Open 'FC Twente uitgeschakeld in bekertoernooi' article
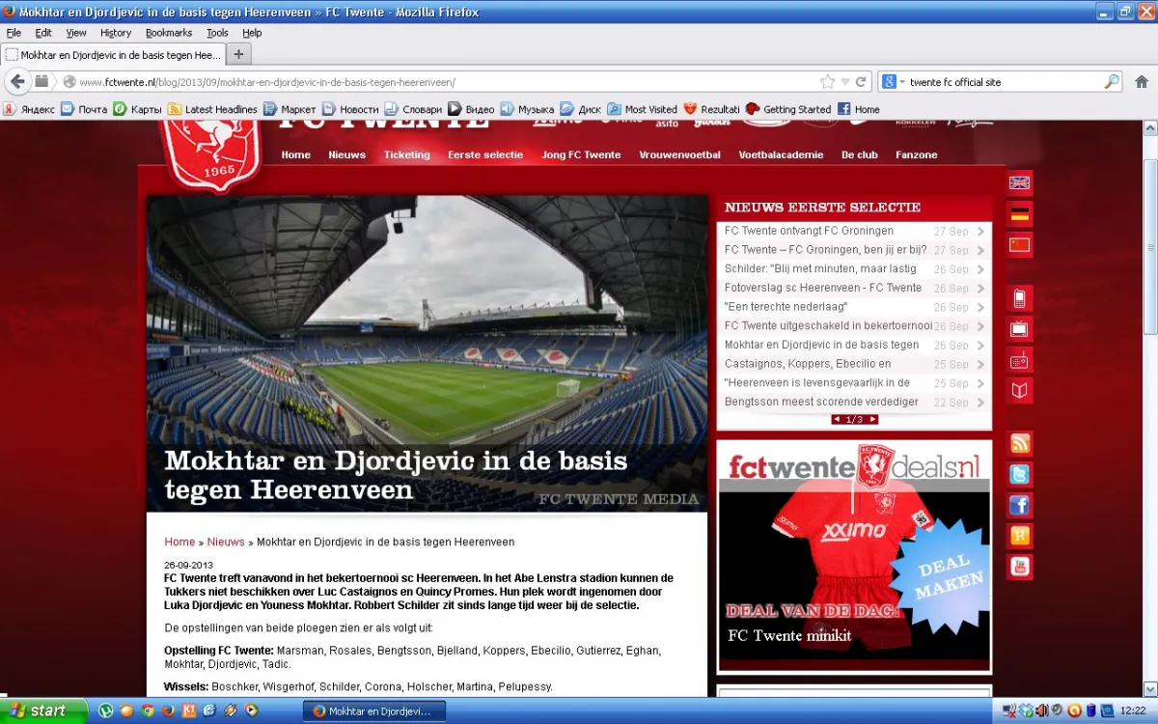 [828, 326]
